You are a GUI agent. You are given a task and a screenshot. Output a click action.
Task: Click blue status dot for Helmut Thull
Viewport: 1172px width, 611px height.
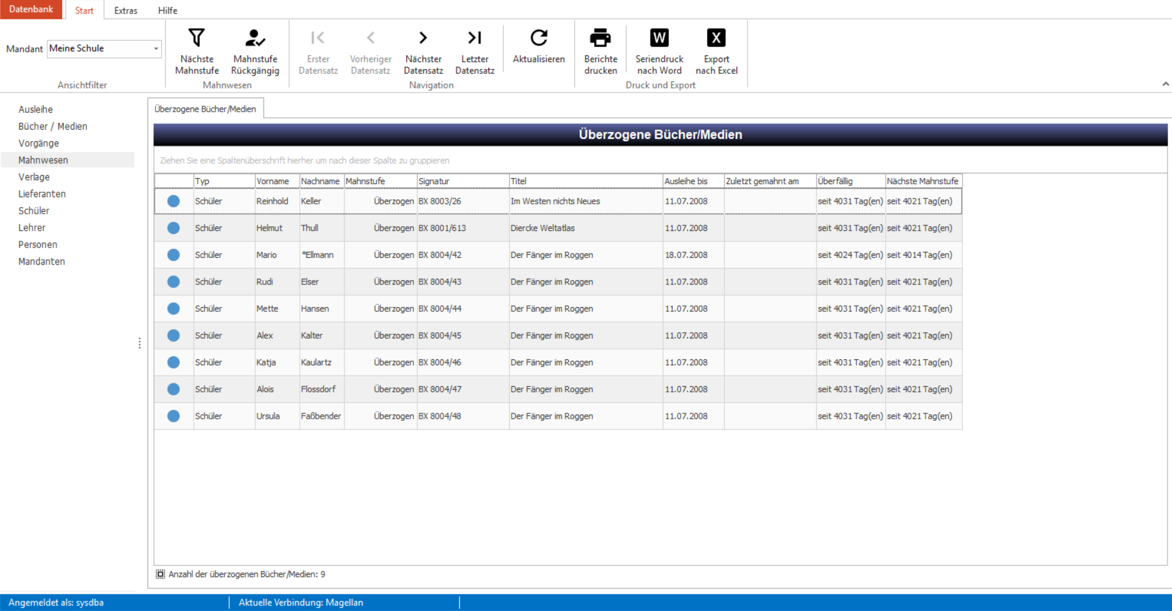click(x=173, y=228)
